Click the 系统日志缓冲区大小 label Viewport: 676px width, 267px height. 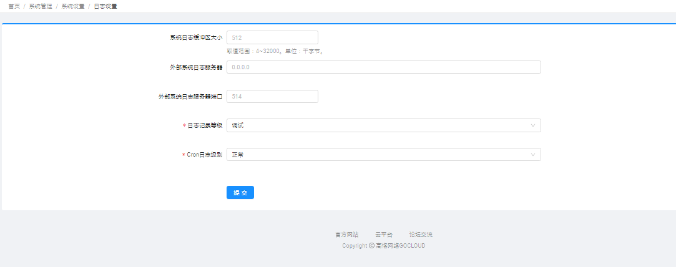[x=196, y=37]
